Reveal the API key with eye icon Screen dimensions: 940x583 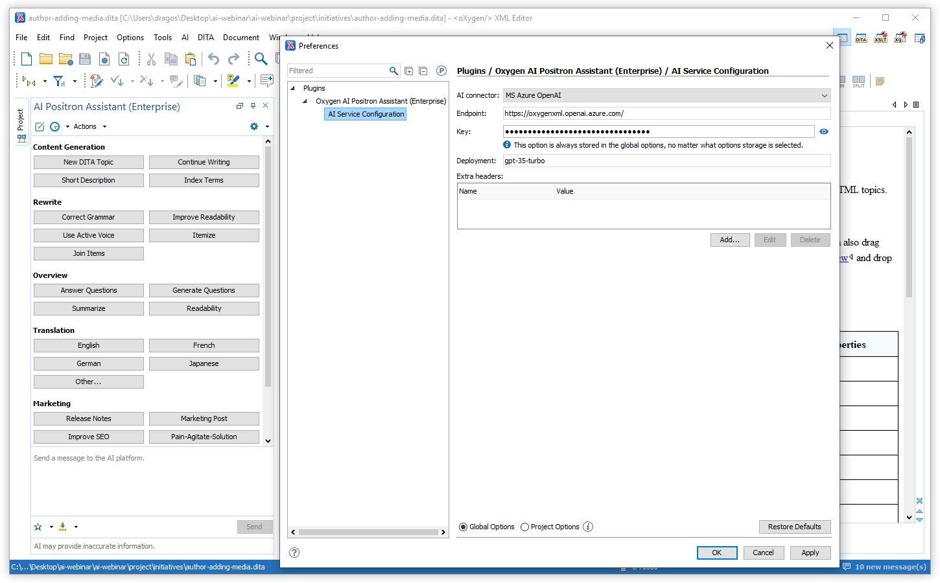pos(824,131)
